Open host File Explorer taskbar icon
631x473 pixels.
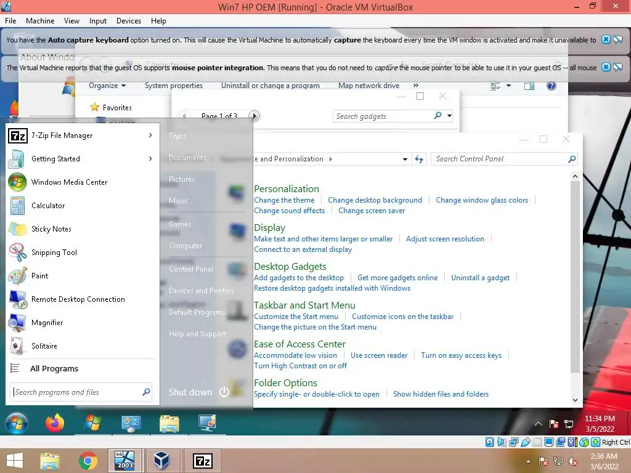[49, 461]
